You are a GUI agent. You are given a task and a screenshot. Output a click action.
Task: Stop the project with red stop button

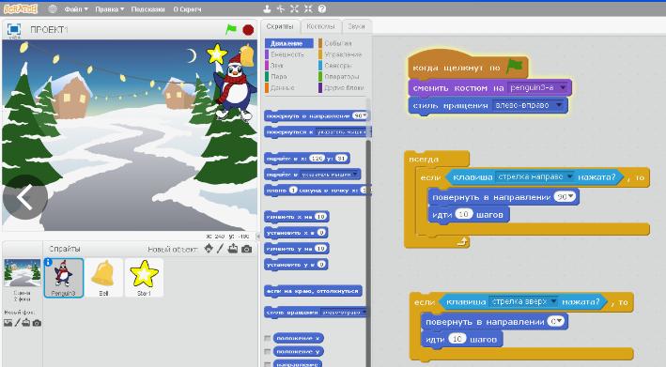[x=248, y=30]
